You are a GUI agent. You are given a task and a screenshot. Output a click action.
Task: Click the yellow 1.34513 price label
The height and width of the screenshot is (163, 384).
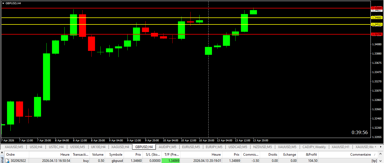377,24
